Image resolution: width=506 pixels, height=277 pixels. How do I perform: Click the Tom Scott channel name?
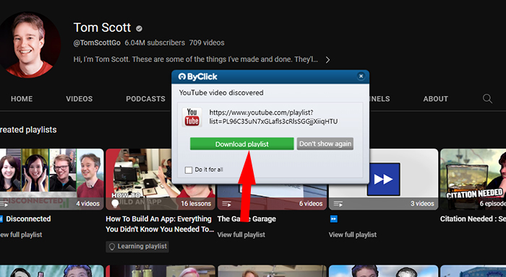pyautogui.click(x=102, y=27)
